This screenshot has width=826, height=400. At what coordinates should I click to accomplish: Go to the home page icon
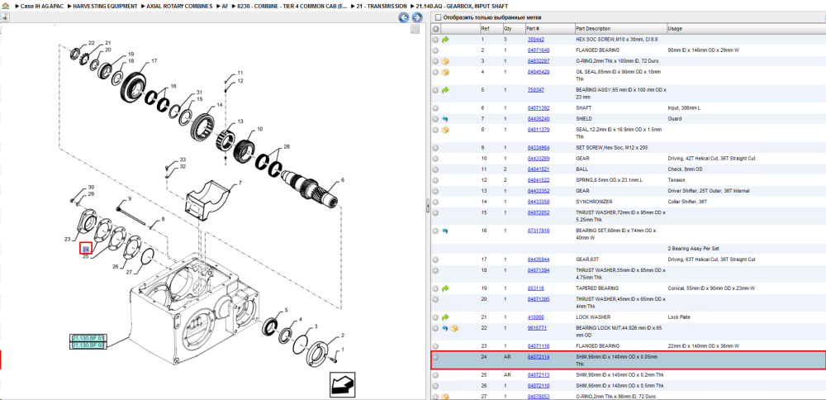5,5
